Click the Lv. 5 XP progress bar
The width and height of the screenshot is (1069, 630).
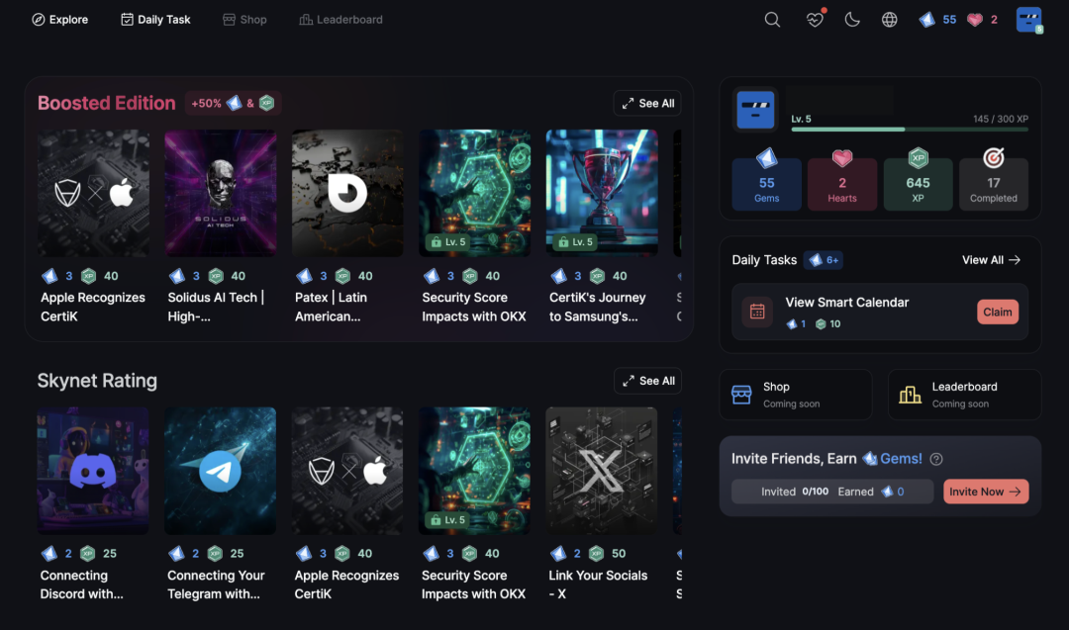[910, 130]
